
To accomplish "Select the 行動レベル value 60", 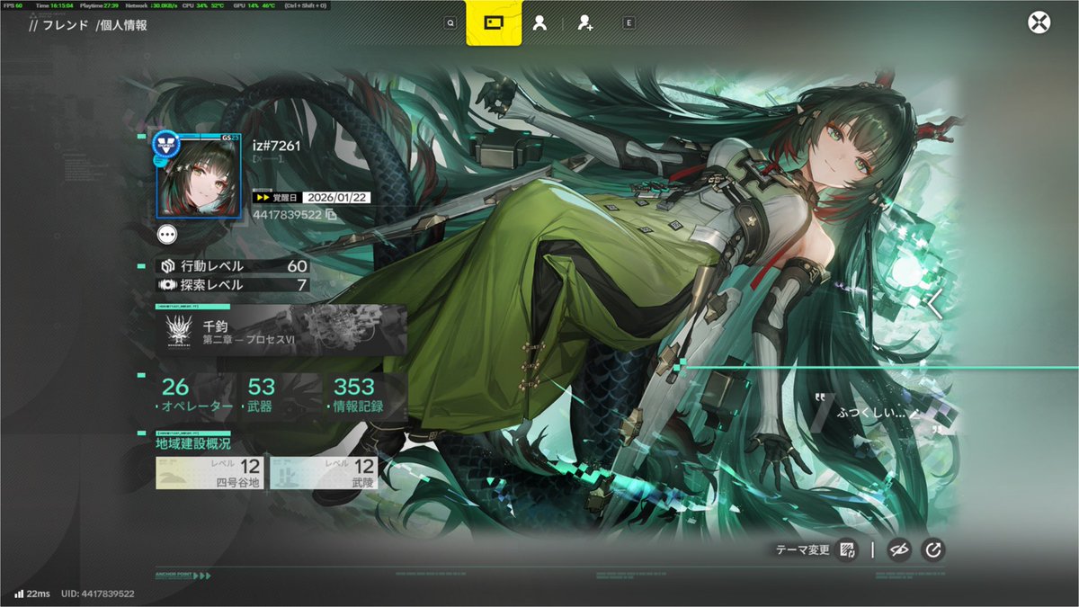I will (298, 266).
